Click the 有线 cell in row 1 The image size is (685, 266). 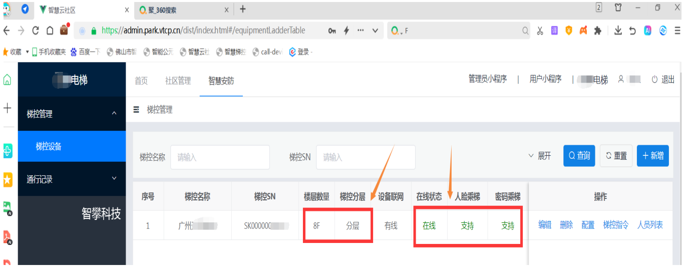pyautogui.click(x=391, y=225)
